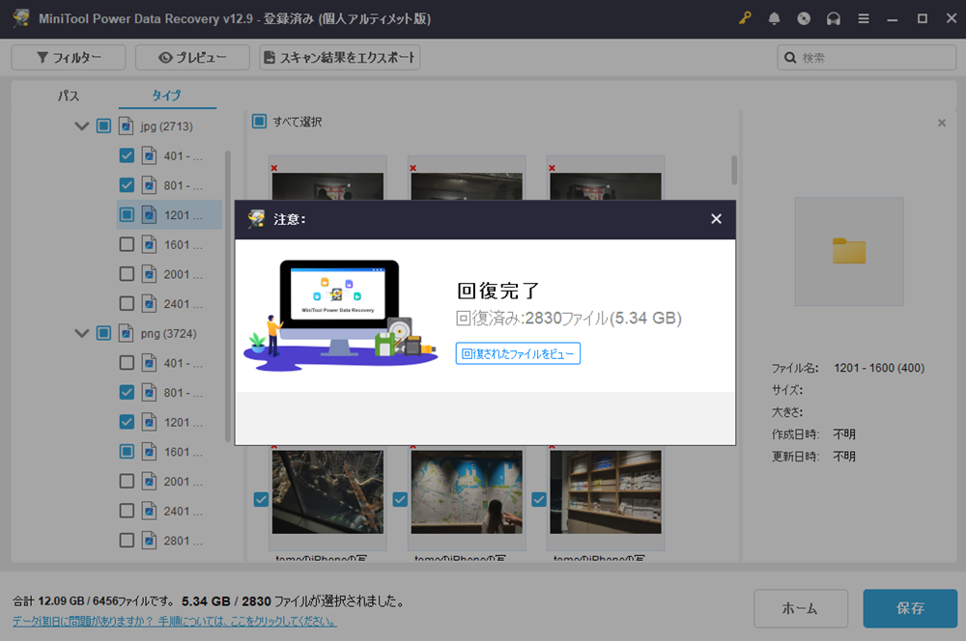Open the bookshelf photo thumbnail
The height and width of the screenshot is (641, 966).
[x=606, y=491]
